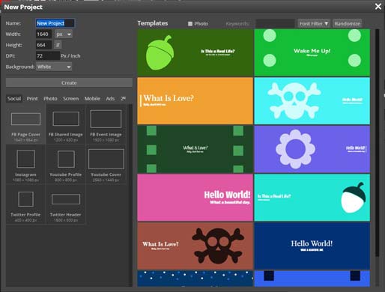Select teal acorn template

point(312,198)
